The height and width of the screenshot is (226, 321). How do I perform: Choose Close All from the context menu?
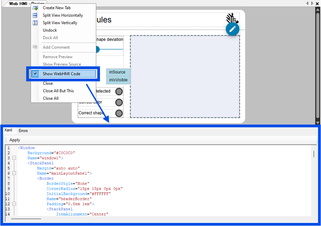pyautogui.click(x=50, y=98)
